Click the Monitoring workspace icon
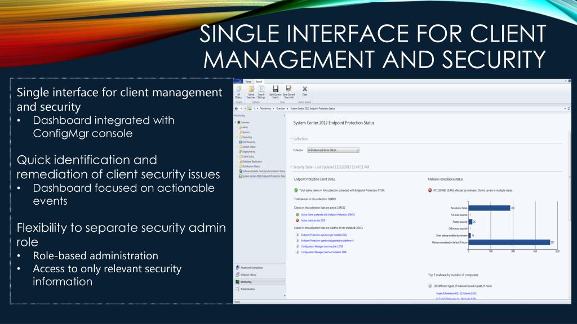 tap(238, 282)
